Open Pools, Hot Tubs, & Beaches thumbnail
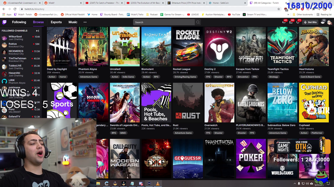The height and width of the screenshot is (187, 334). [157, 103]
